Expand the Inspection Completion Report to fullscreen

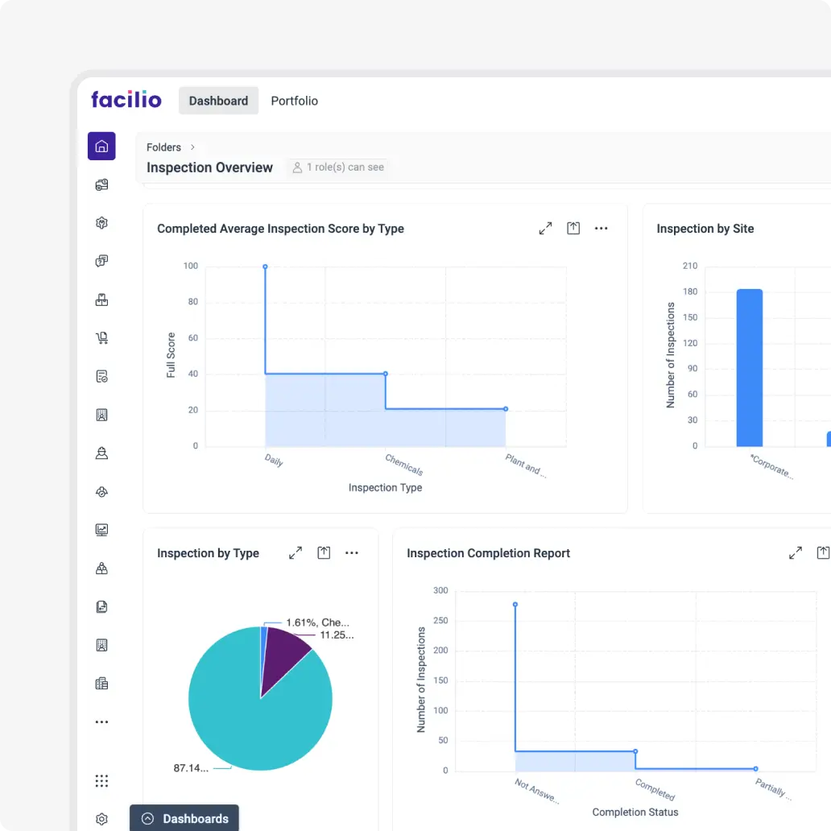(x=796, y=553)
